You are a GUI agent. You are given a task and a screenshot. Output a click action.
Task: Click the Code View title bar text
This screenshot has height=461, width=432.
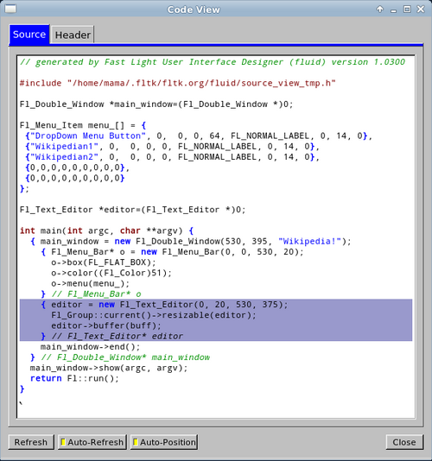[194, 9]
